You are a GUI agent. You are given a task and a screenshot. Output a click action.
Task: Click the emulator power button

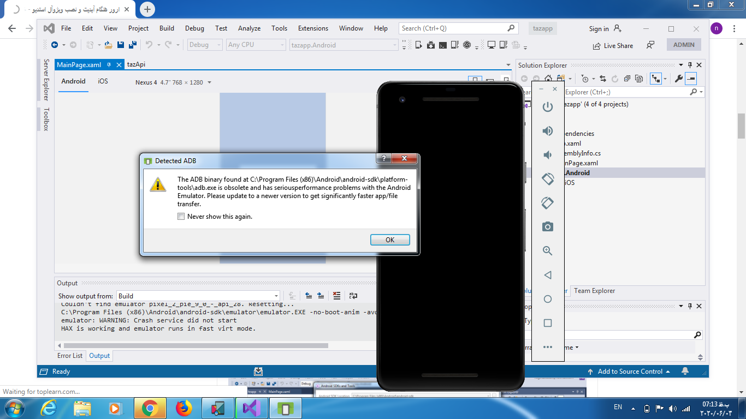click(x=547, y=107)
